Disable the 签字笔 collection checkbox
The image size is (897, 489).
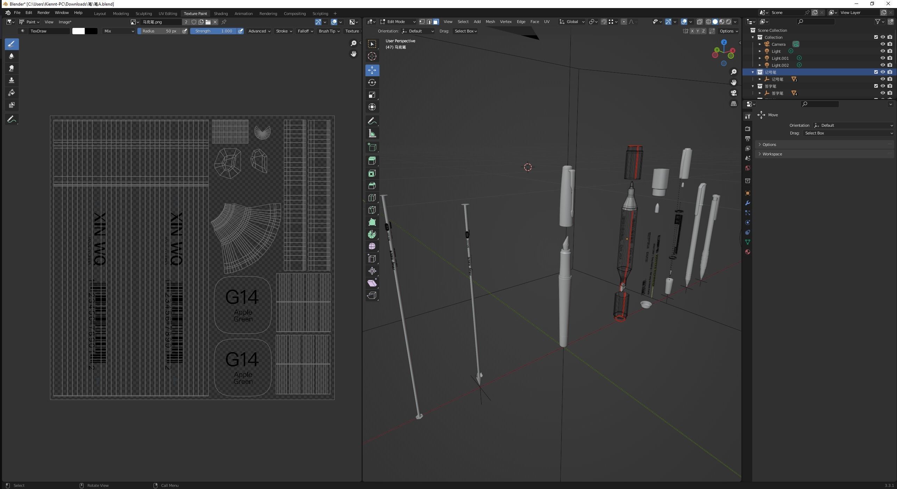(876, 86)
